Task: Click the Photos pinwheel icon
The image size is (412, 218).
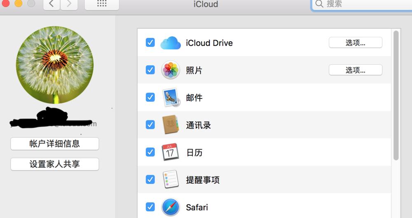Action: point(171,70)
